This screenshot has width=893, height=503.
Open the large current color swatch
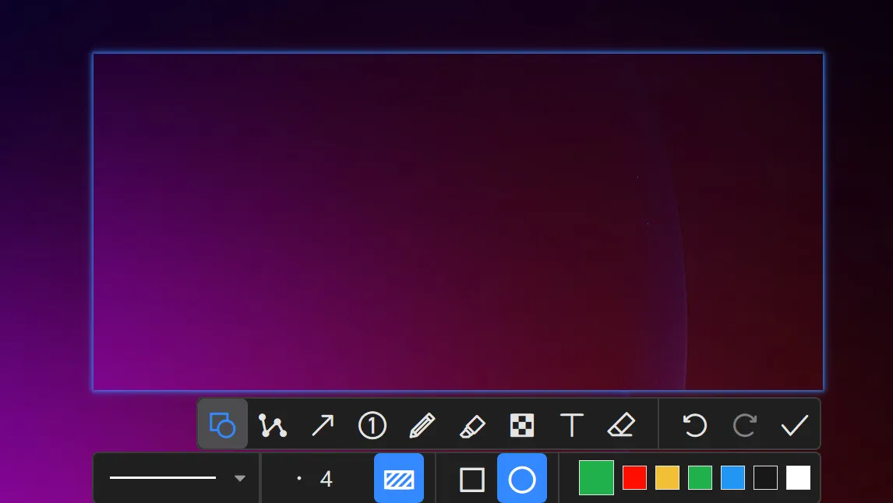(596, 477)
